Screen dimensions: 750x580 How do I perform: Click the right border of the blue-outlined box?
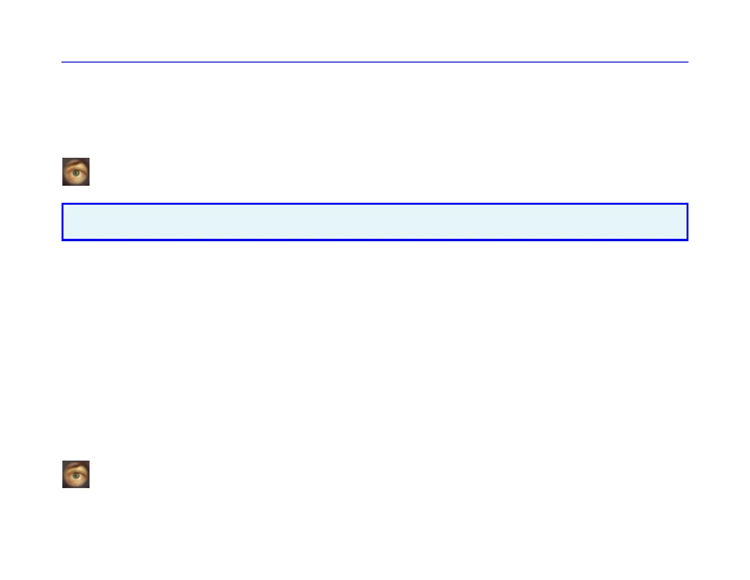click(687, 222)
